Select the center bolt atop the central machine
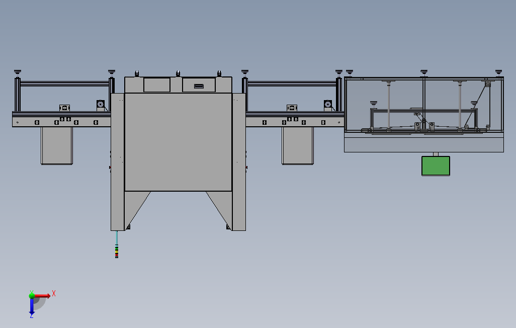The image size is (516, 328). click(x=178, y=73)
